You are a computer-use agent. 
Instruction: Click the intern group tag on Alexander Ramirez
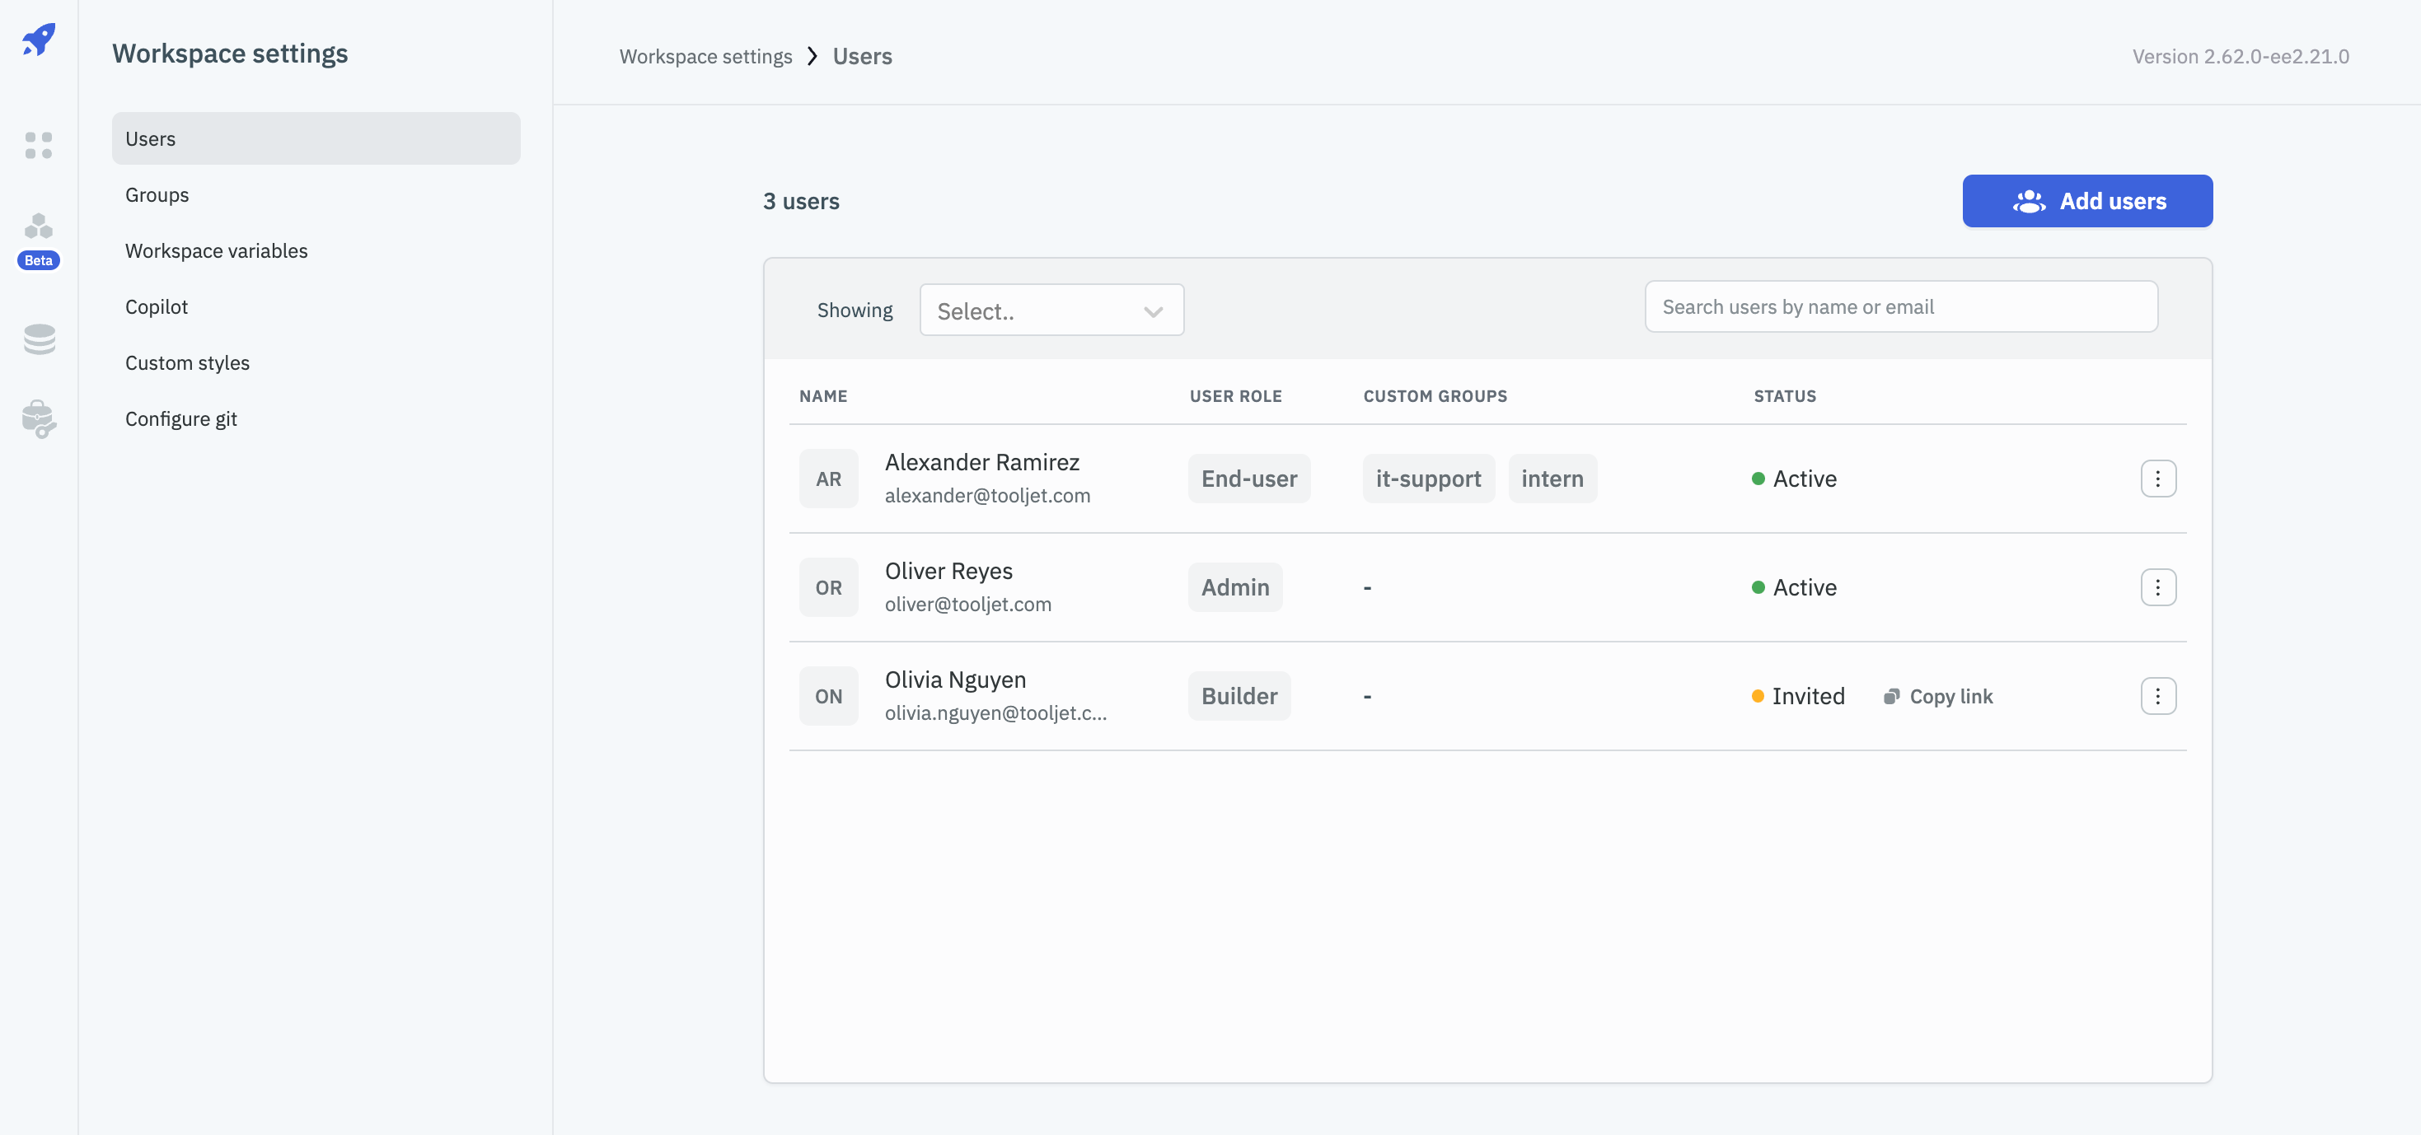[1552, 477]
